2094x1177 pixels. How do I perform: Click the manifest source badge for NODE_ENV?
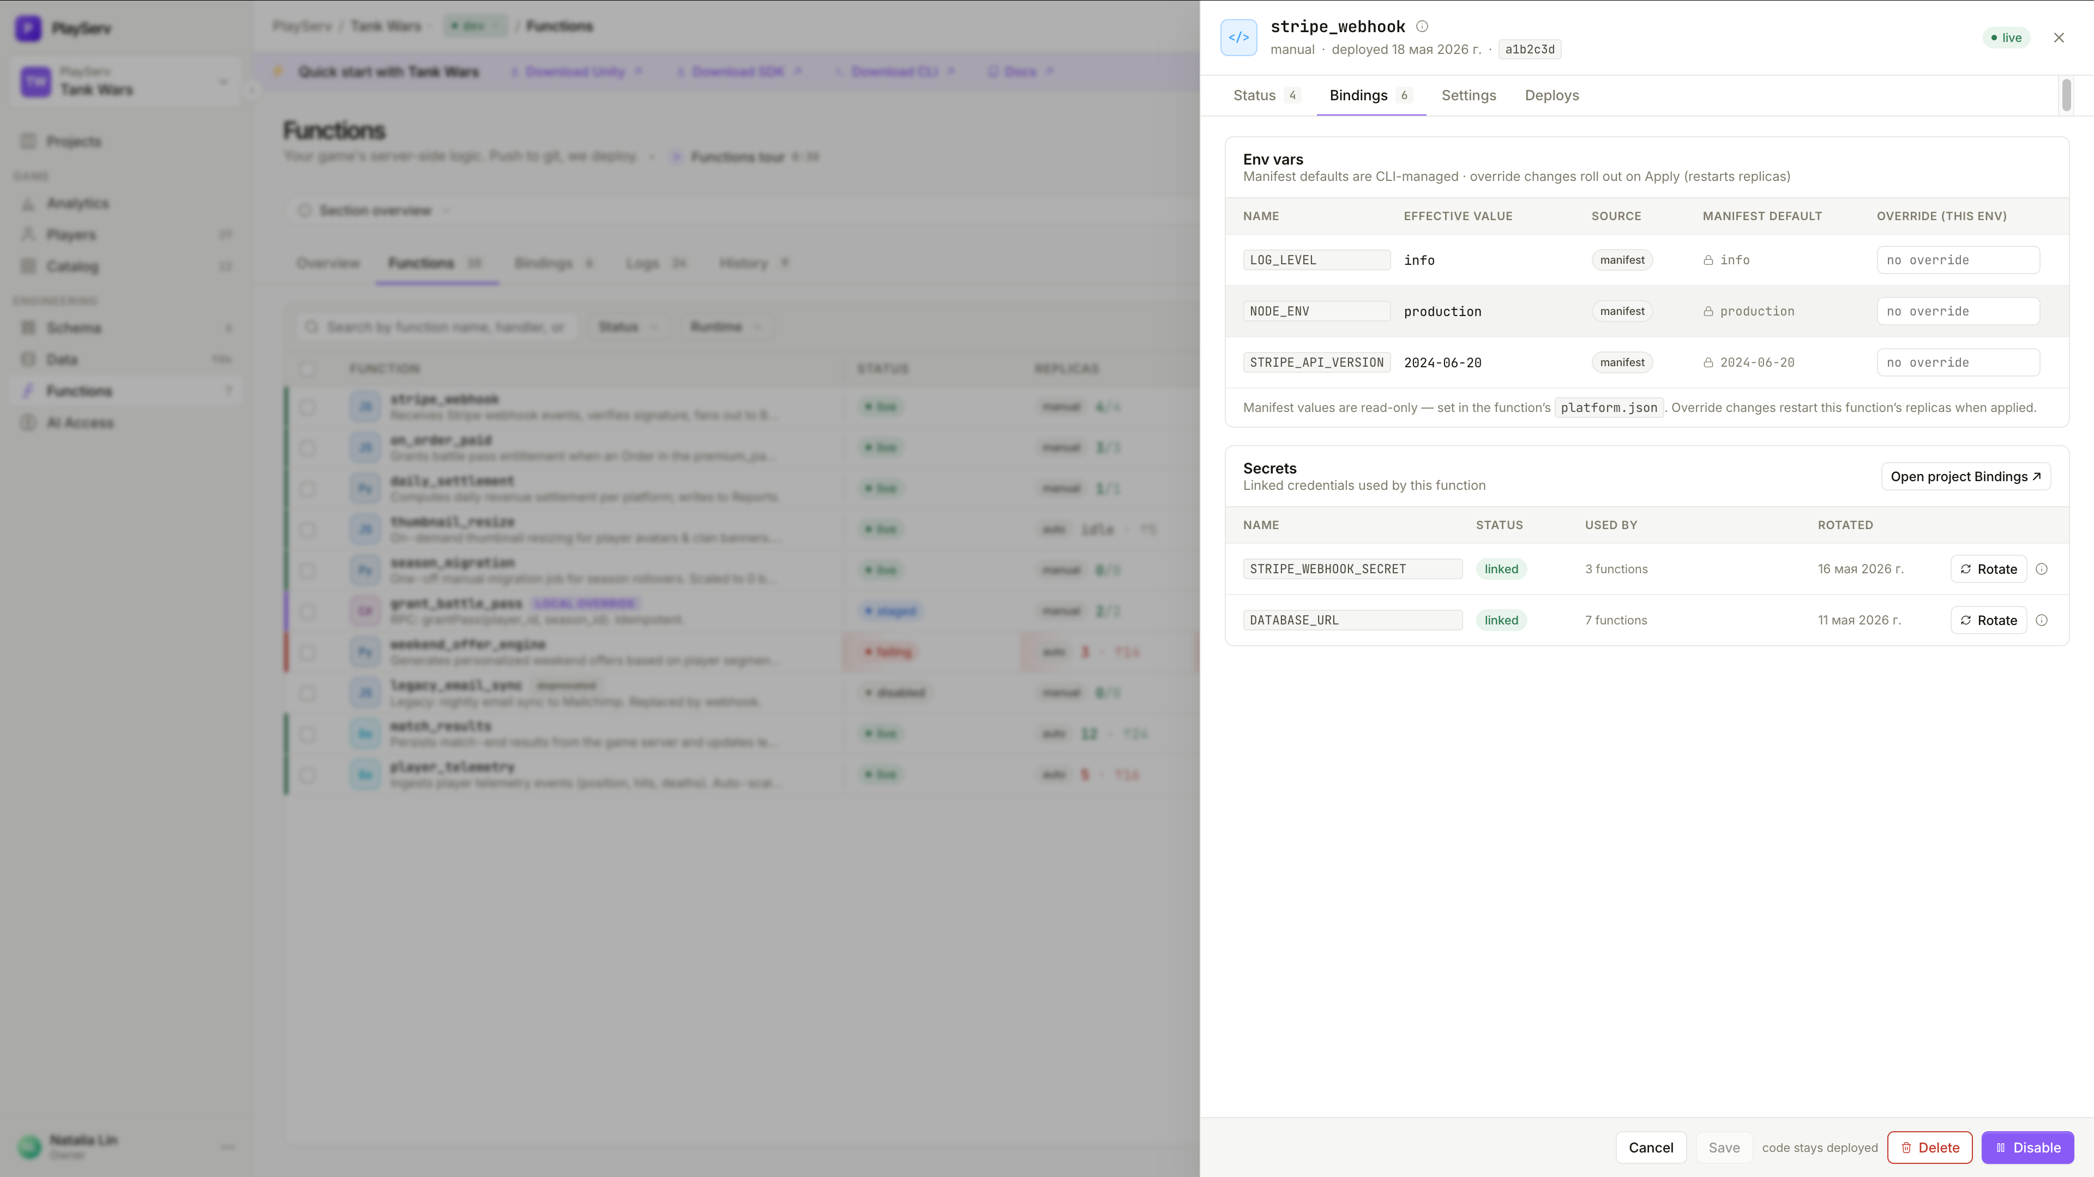1622,311
